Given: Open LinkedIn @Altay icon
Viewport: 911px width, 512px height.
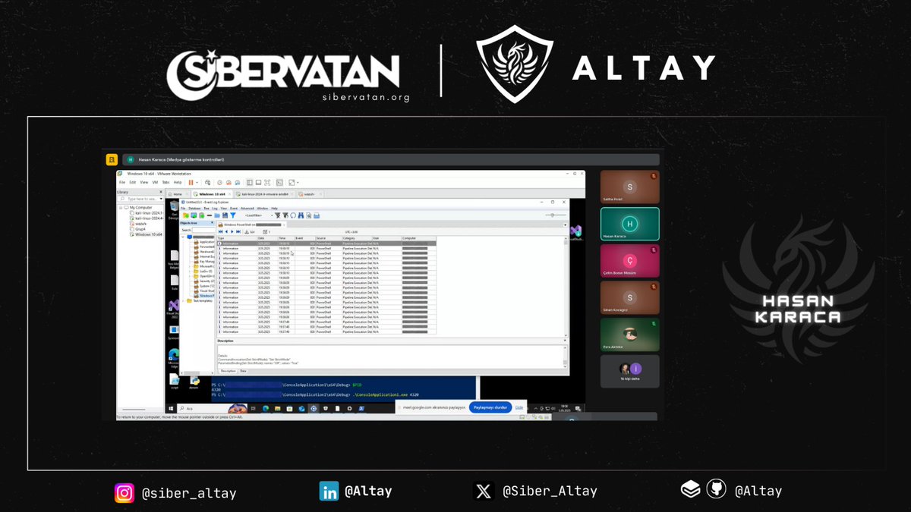Looking at the screenshot, I should pos(329,491).
